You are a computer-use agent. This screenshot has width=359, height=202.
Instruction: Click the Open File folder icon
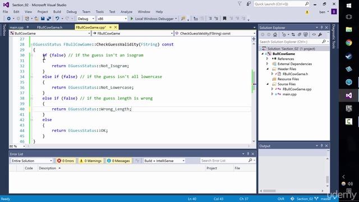click(36, 19)
